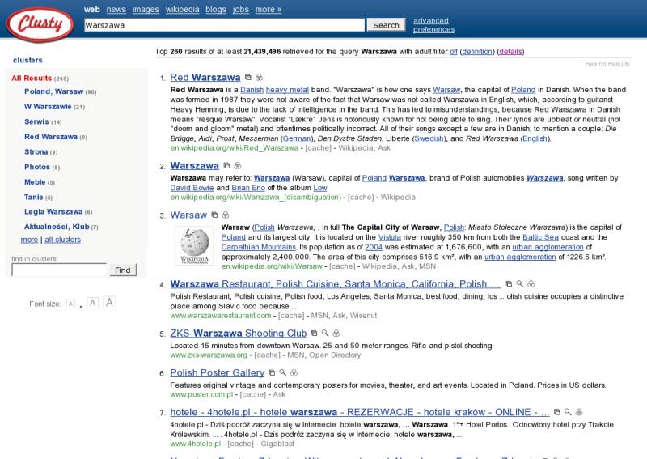Switch to the images search tab

point(146,10)
